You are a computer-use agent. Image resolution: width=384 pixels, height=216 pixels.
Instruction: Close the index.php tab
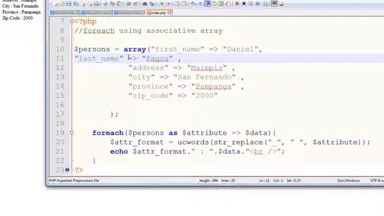(169, 13)
